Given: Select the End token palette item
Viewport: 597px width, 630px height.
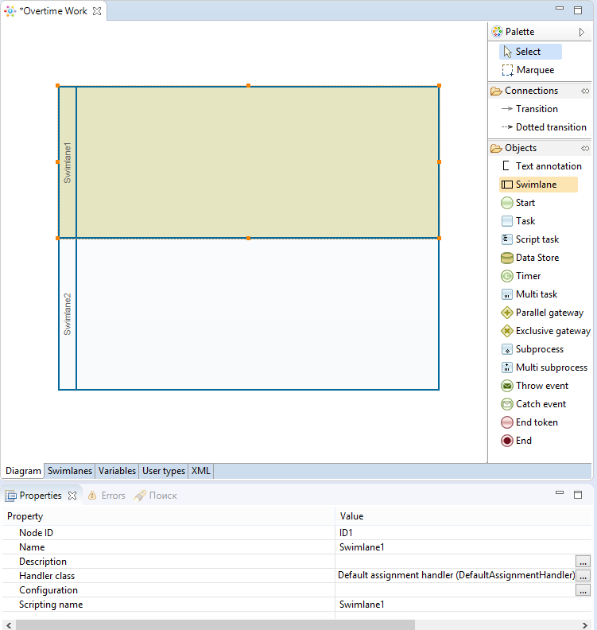Looking at the screenshot, I should pyautogui.click(x=536, y=422).
